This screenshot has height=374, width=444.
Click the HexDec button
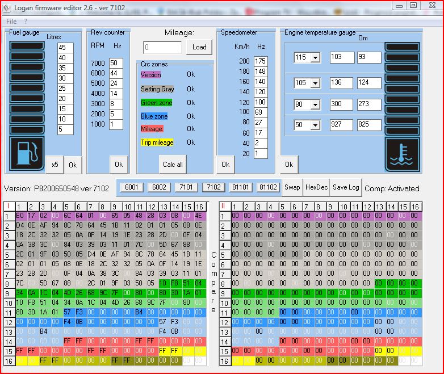[316, 187]
